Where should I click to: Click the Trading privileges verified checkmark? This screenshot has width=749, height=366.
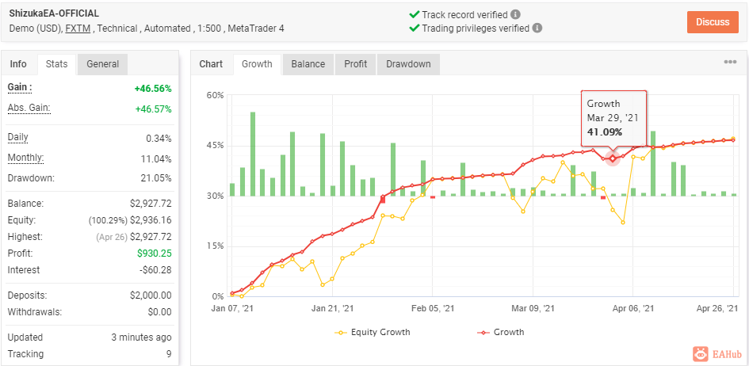415,29
